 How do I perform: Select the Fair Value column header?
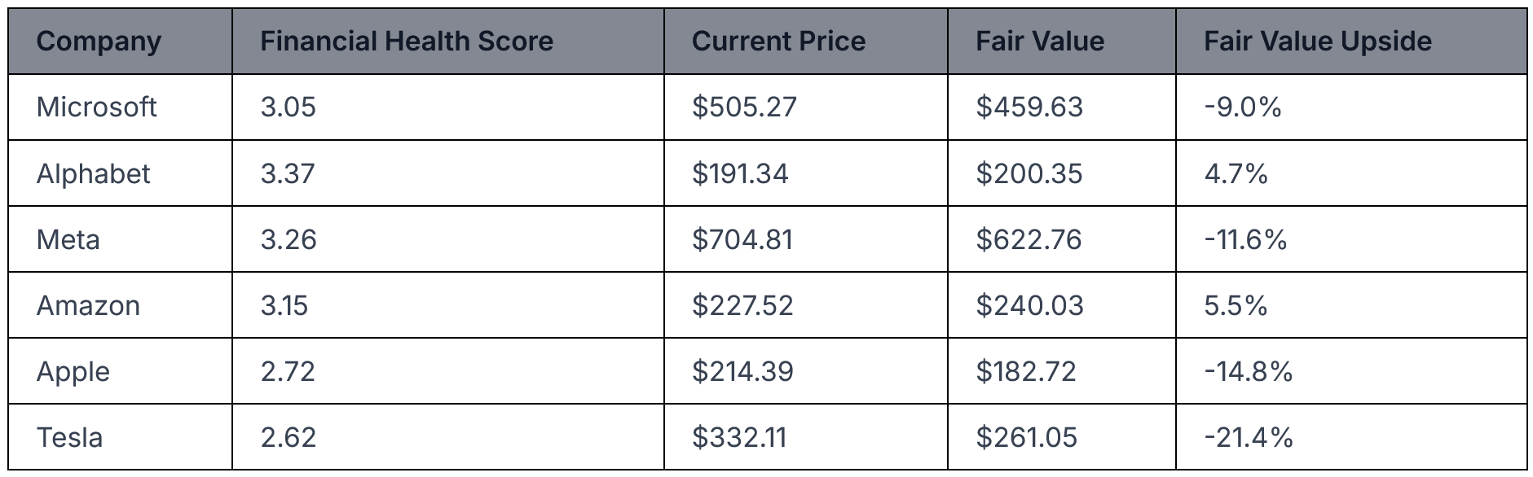point(1040,42)
